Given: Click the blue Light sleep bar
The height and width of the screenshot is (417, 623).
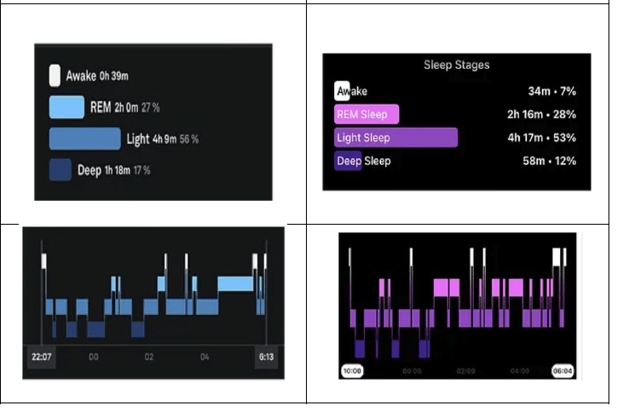Looking at the screenshot, I should pos(85,139).
